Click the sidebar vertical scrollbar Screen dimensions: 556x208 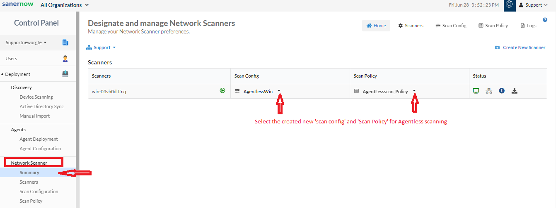(x=77, y=91)
